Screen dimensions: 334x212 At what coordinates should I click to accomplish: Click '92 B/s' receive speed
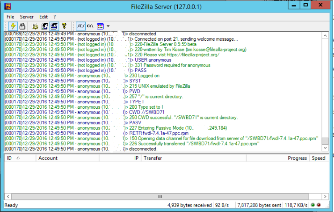[x=222, y=205]
